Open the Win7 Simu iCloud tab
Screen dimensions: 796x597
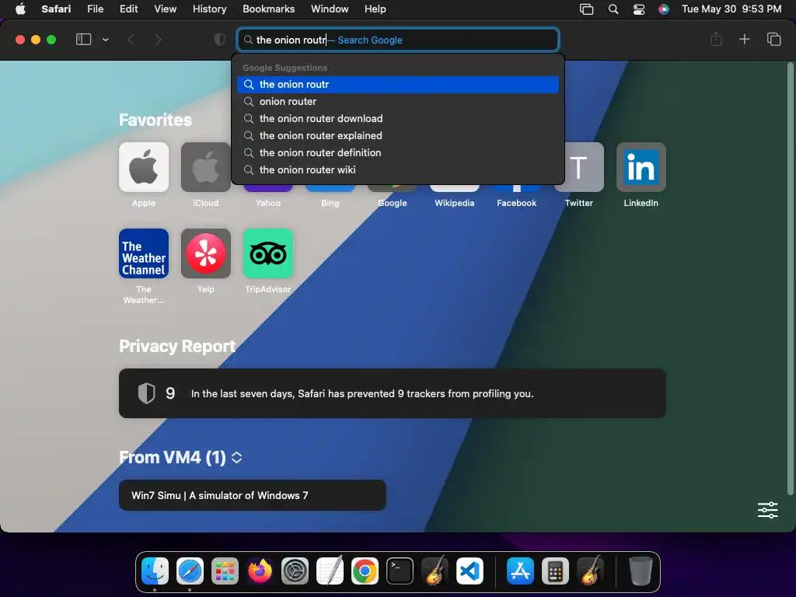[x=253, y=495]
